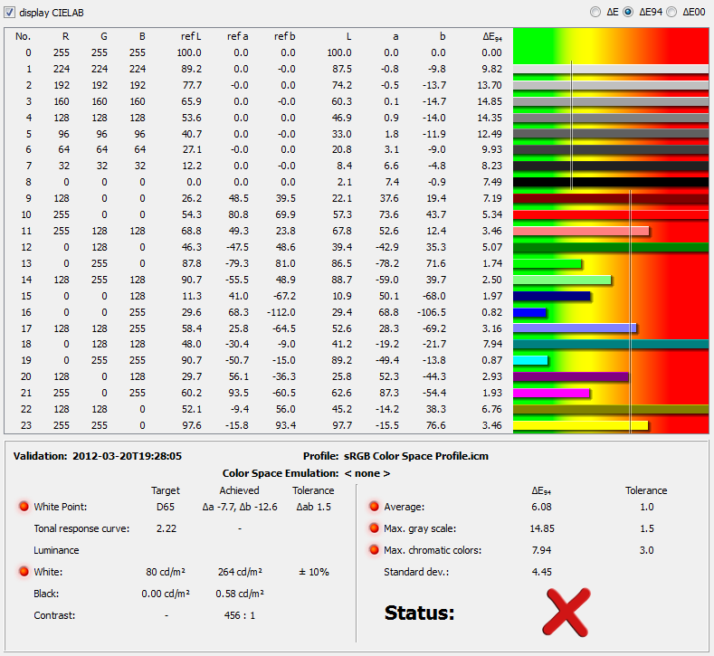This screenshot has width=714, height=656.
Task: Select table row number 10
Action: 253,214
